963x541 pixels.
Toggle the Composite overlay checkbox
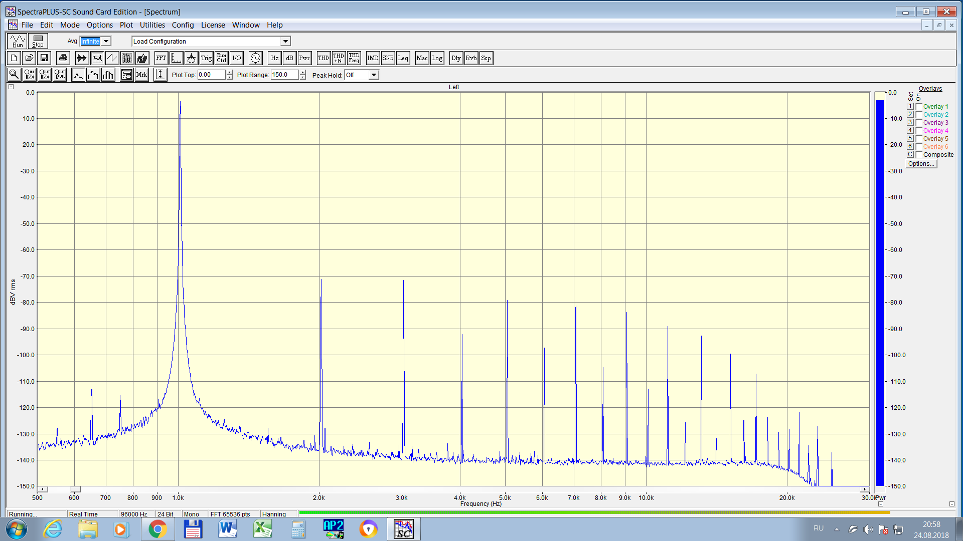[x=919, y=155]
